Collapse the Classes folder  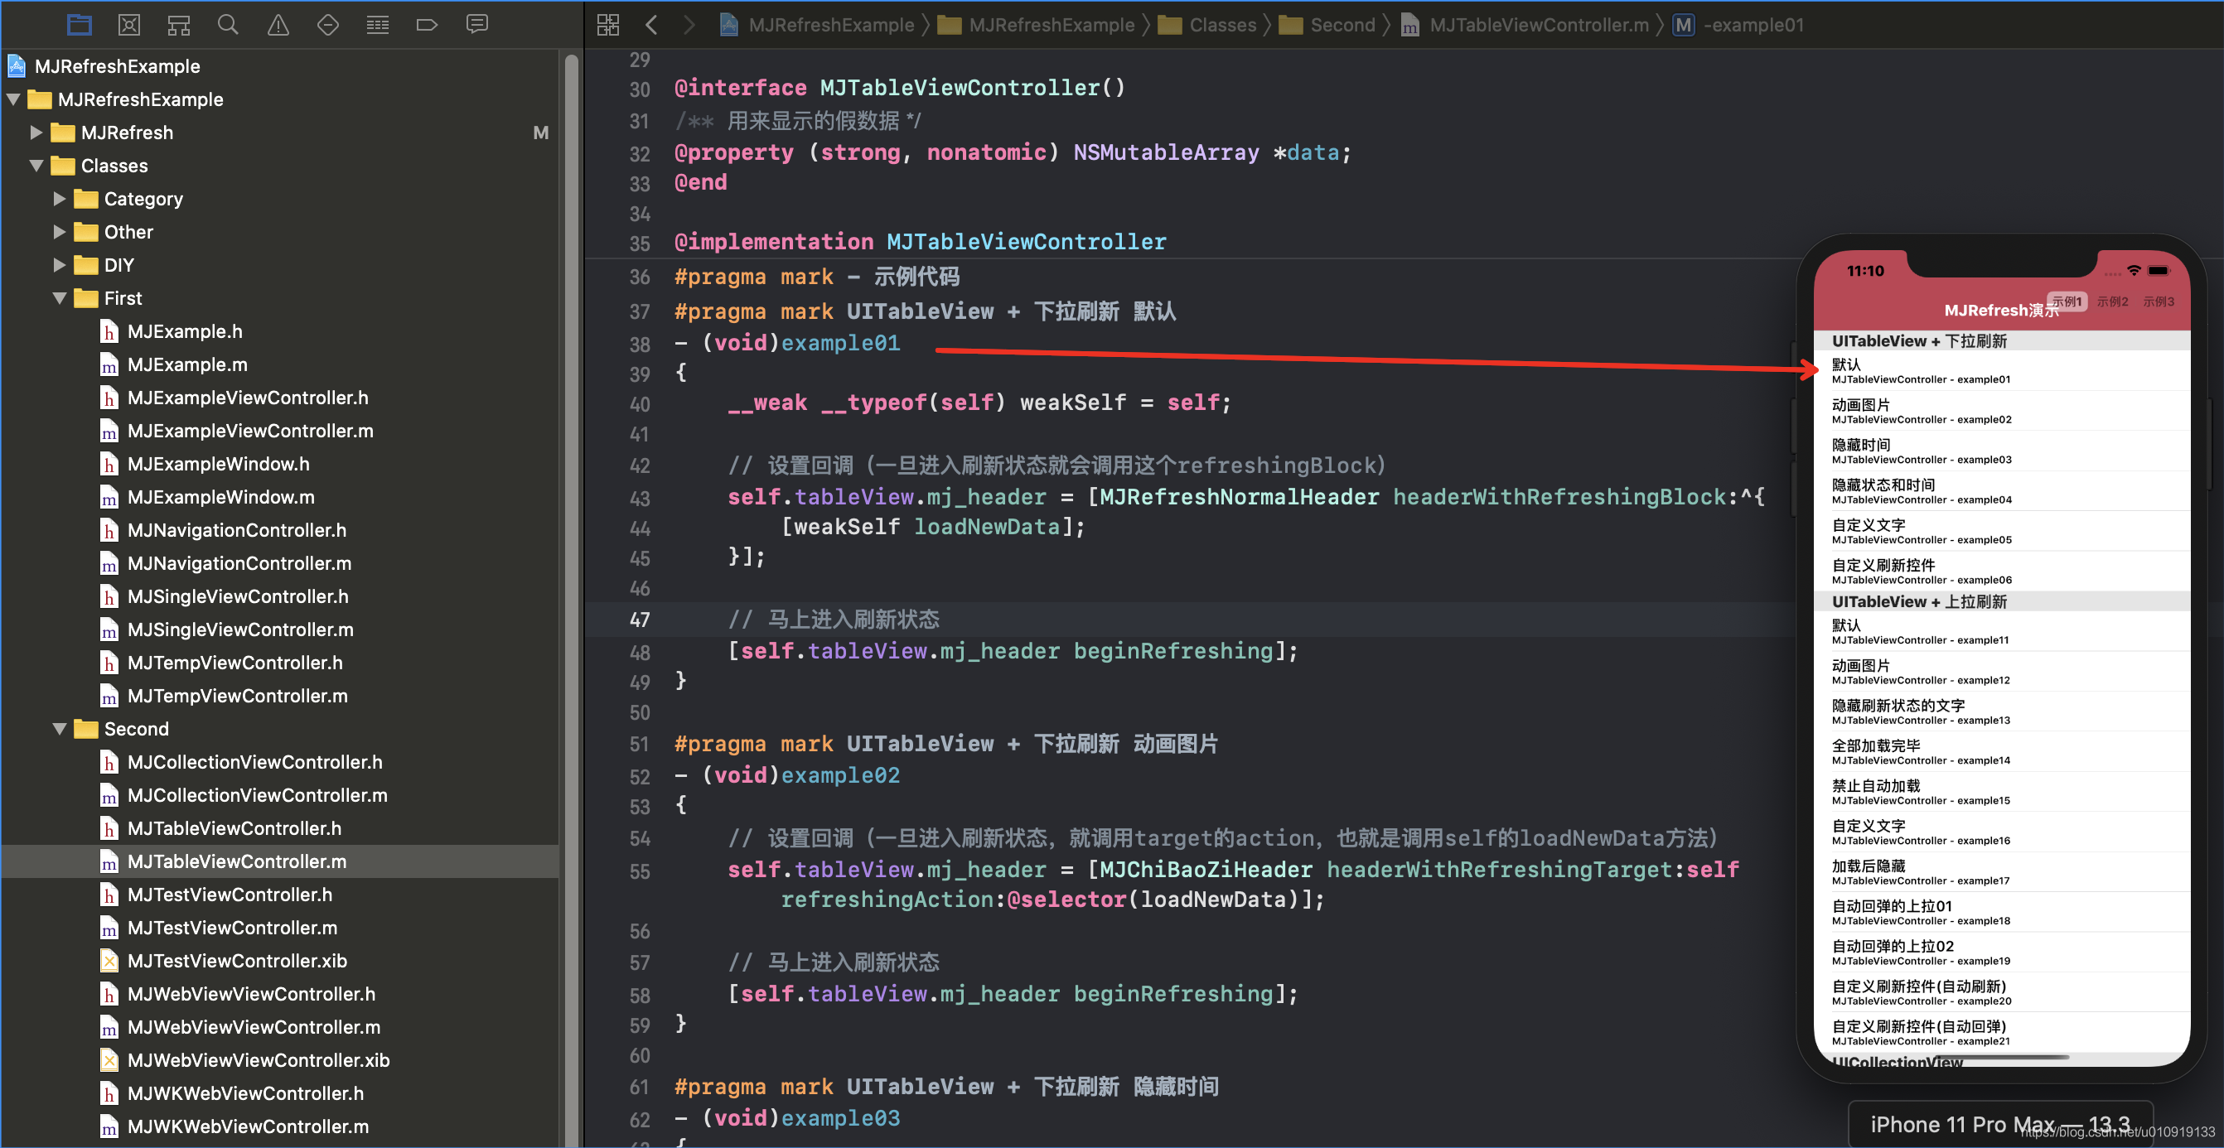click(36, 166)
